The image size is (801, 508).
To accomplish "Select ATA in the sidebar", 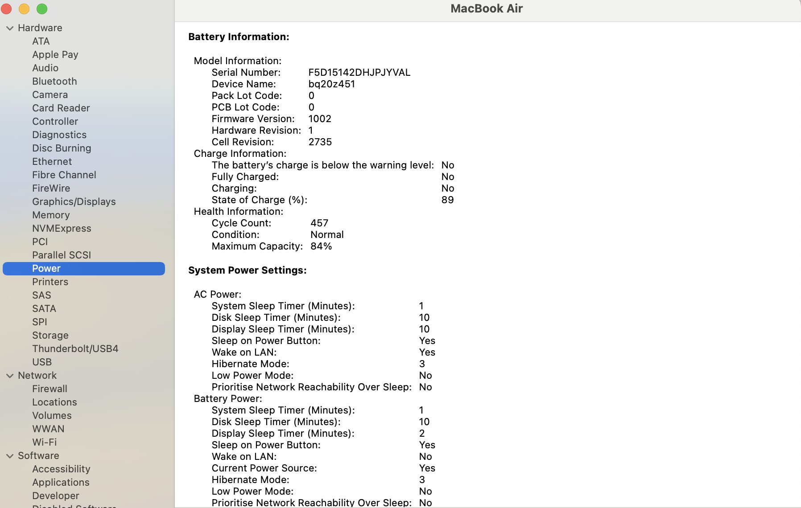I will coord(41,41).
